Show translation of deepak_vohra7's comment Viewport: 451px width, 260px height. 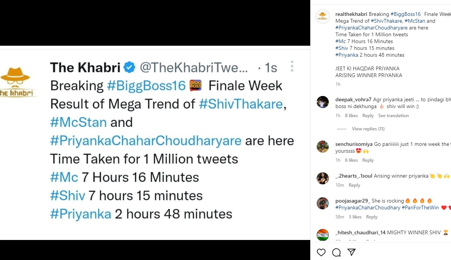pos(393,116)
